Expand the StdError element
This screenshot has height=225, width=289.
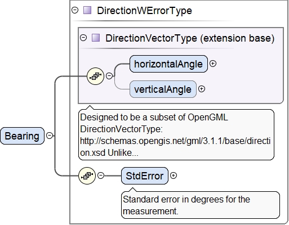(174, 175)
